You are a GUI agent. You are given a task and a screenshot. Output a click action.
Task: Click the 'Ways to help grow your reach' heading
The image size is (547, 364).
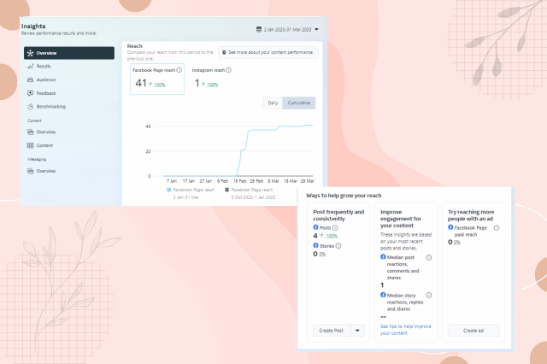(x=344, y=196)
